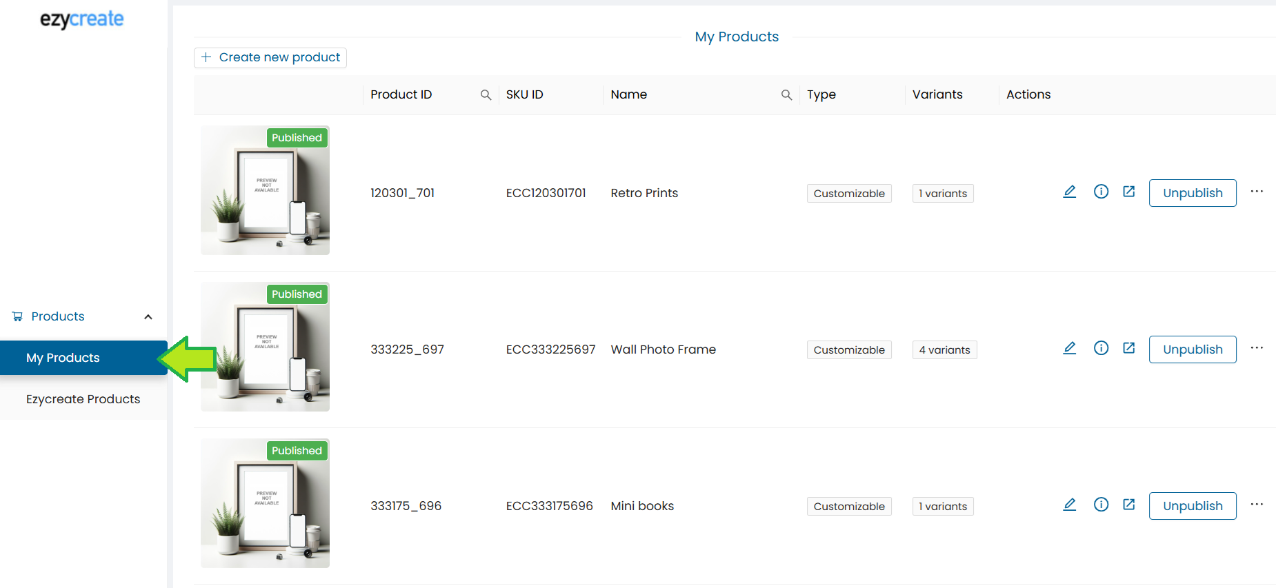This screenshot has width=1276, height=588.
Task: Unpublish the Wall Photo Frame product
Action: (x=1192, y=349)
